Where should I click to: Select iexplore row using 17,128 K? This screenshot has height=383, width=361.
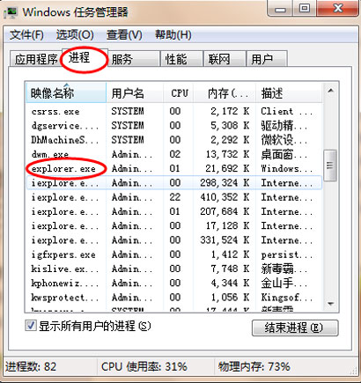coord(174,225)
